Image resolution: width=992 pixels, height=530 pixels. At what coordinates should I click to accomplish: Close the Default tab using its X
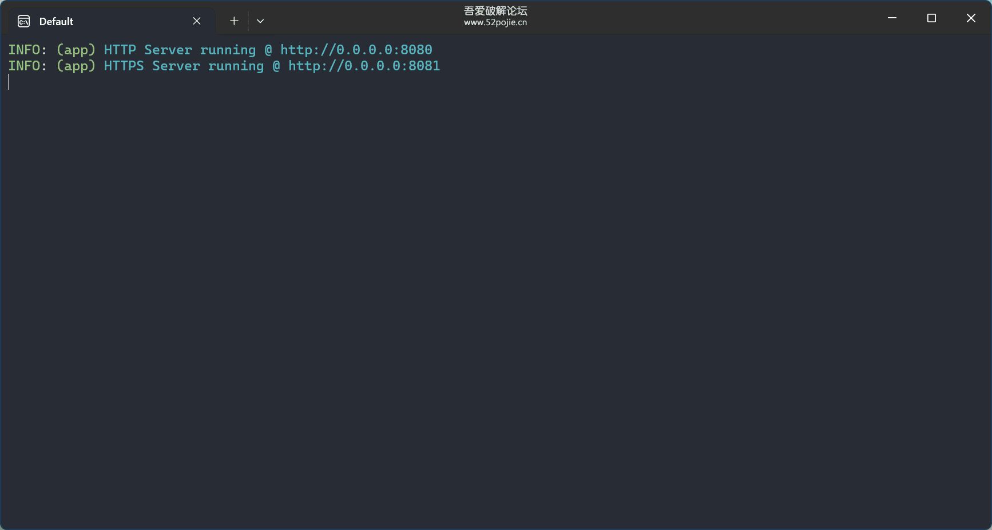pos(196,21)
